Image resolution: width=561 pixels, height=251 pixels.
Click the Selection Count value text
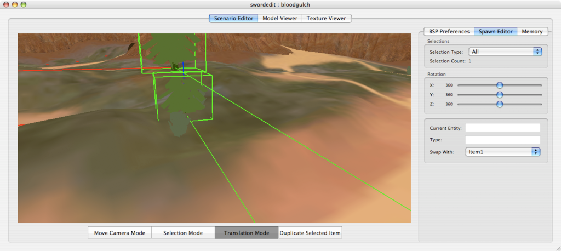click(x=470, y=61)
